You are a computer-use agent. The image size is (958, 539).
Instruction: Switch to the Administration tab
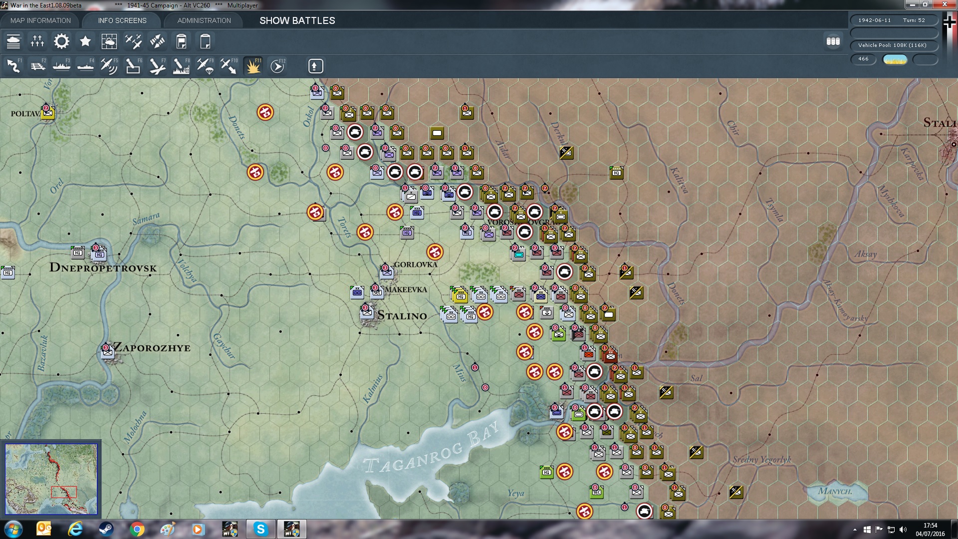[x=204, y=20]
